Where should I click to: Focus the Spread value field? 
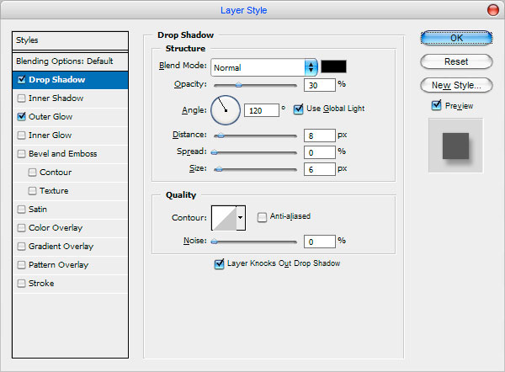(x=320, y=152)
